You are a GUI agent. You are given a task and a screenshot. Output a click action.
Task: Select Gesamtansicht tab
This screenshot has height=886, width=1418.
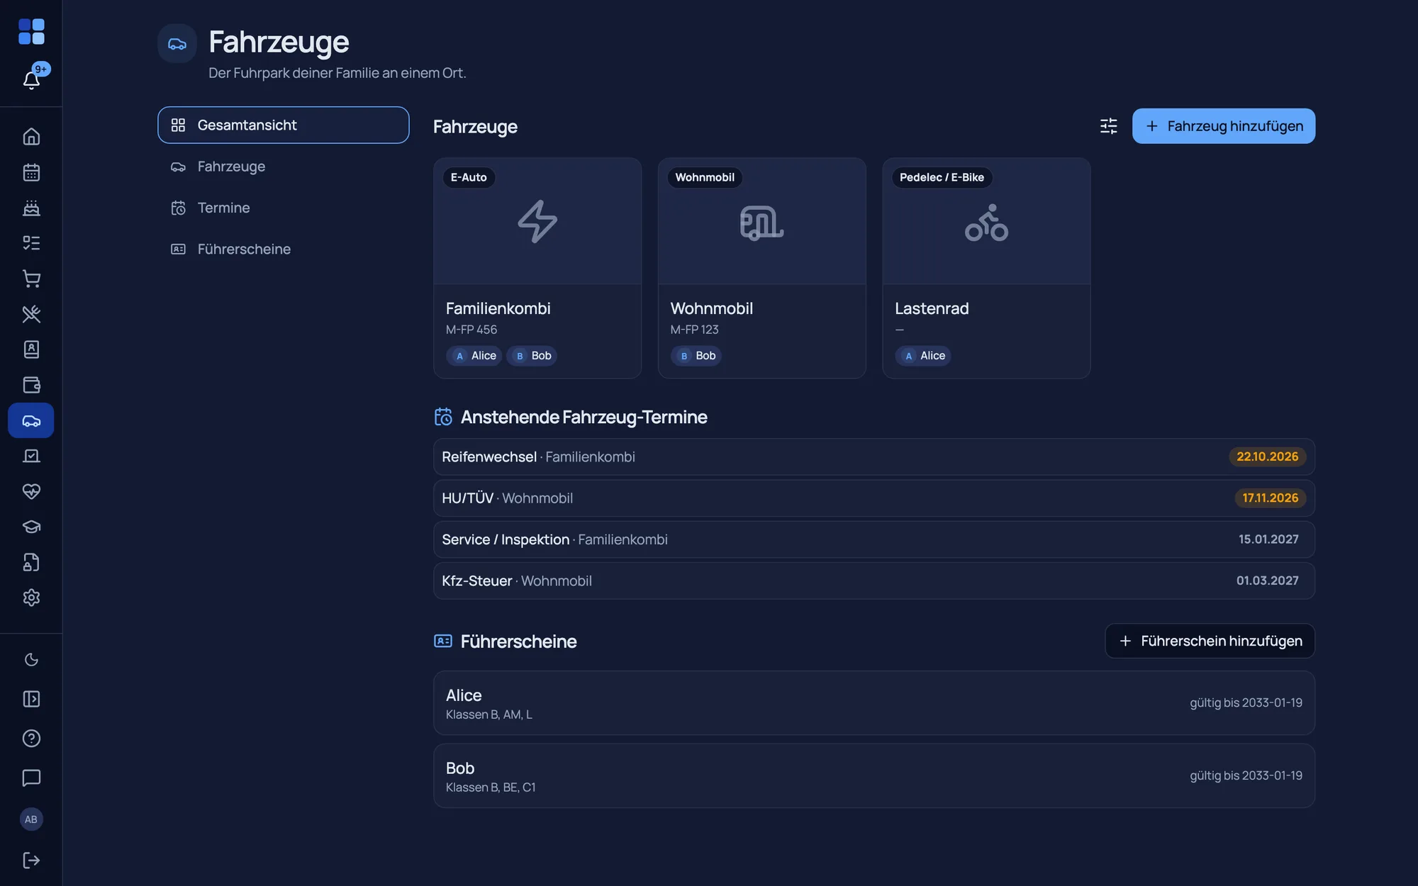pyautogui.click(x=283, y=125)
